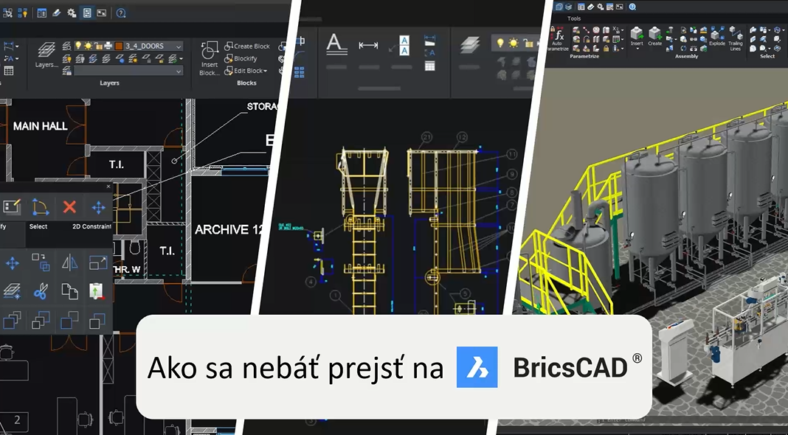Click the Copy pages icon in quad
Screen dimensions: 788x435
[69, 291]
